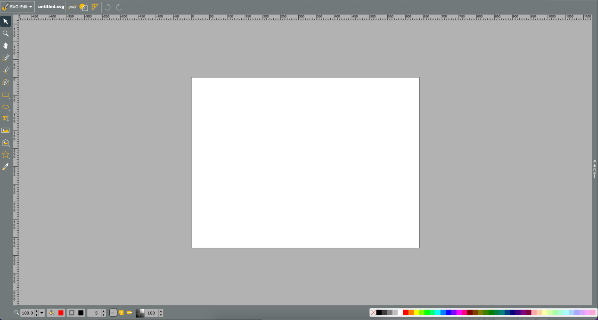
Task: Activate the Text tool
Action: tap(6, 118)
